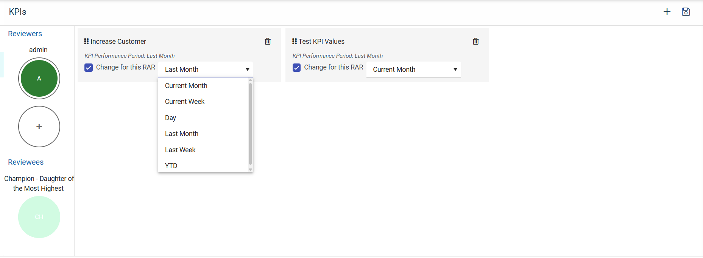Click the save disk icon
Viewport: 703px width, 258px height.
[686, 12]
